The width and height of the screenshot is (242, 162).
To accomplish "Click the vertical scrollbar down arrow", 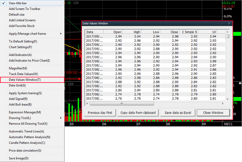I will 227,99.
